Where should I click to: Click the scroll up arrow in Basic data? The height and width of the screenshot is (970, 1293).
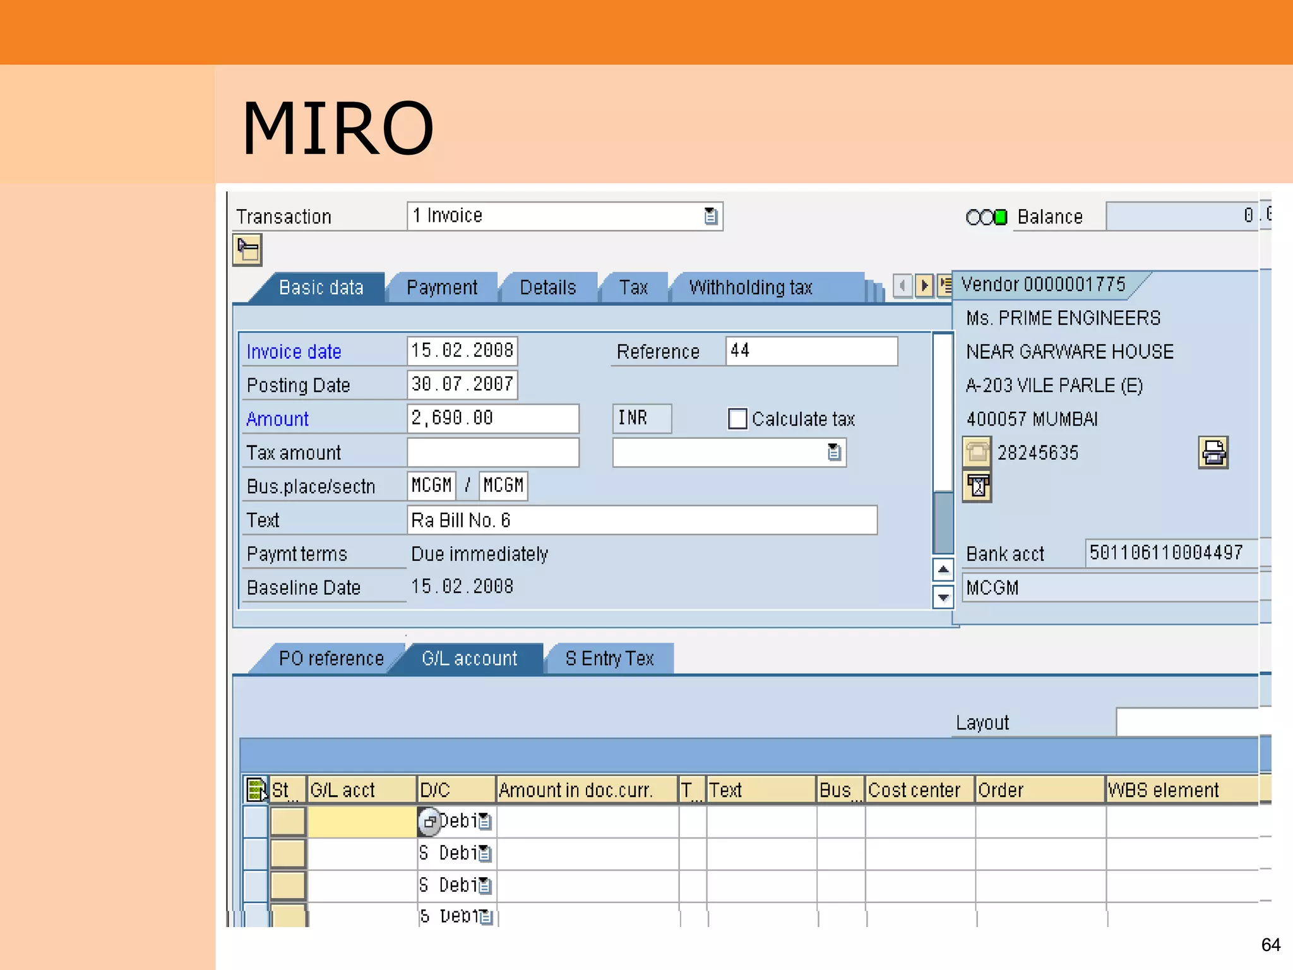point(943,570)
